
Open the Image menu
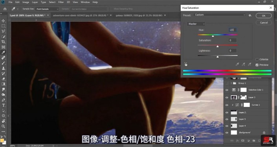pyautogui.click(x=26, y=2)
